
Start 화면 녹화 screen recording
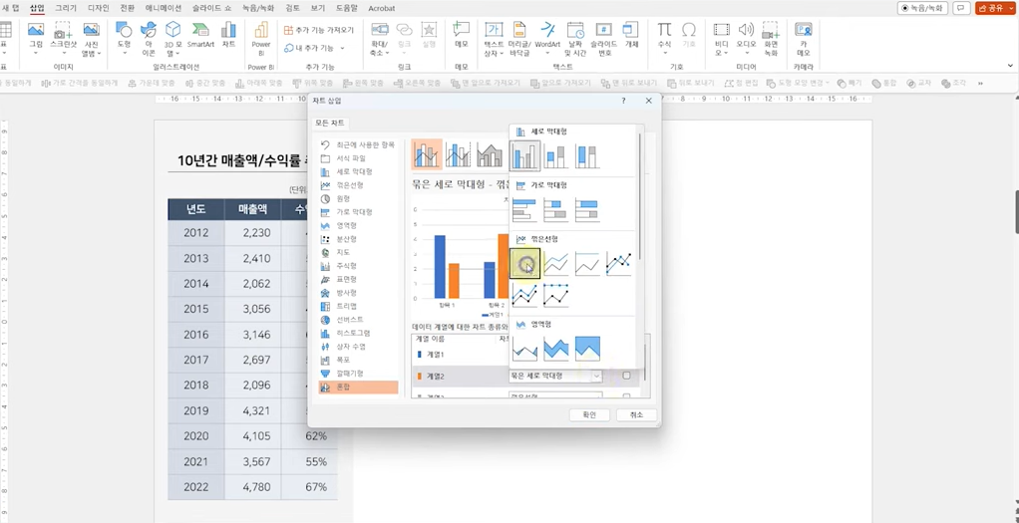point(771,38)
